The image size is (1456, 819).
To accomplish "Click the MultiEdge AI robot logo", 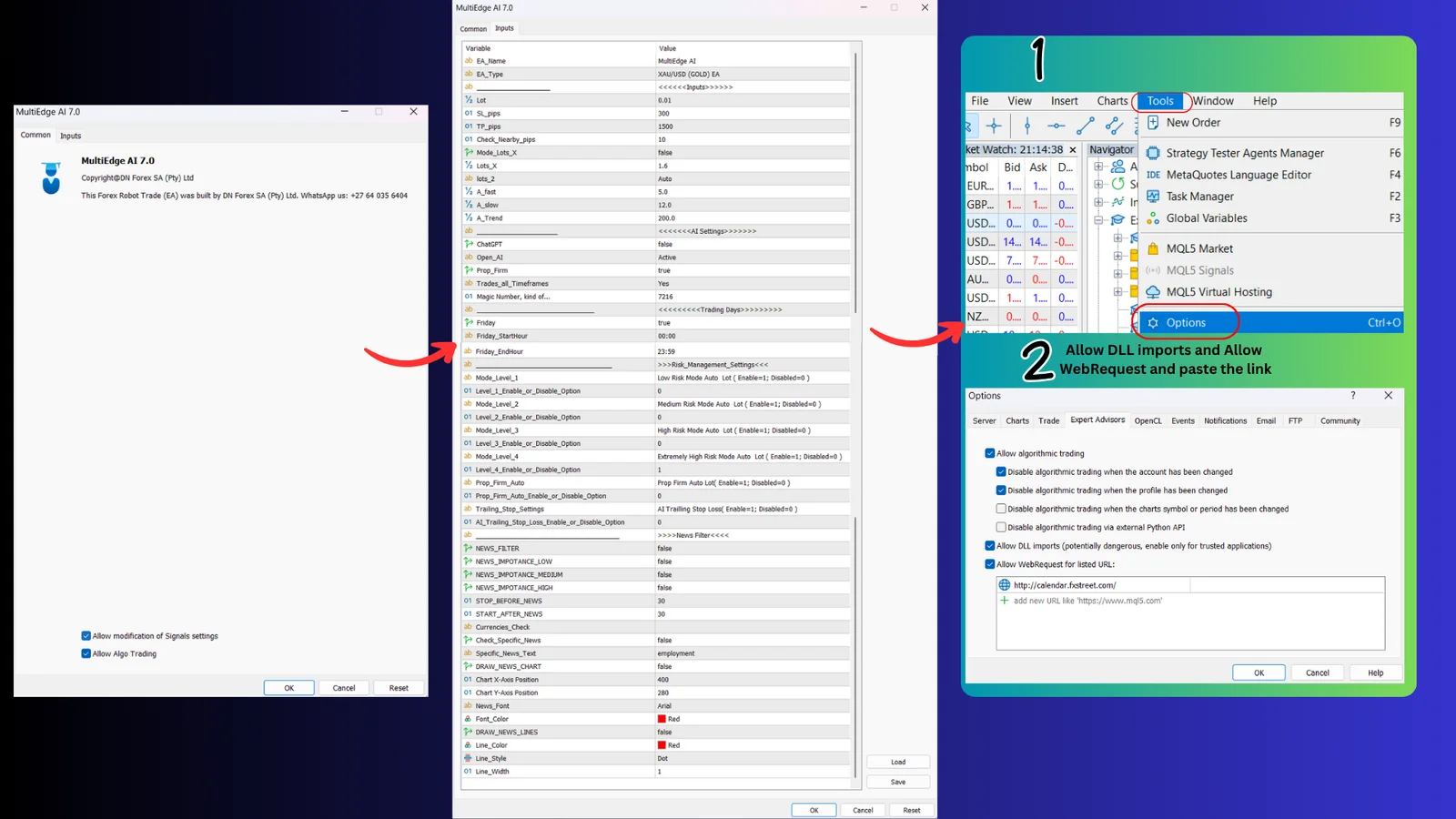I will 51,177.
